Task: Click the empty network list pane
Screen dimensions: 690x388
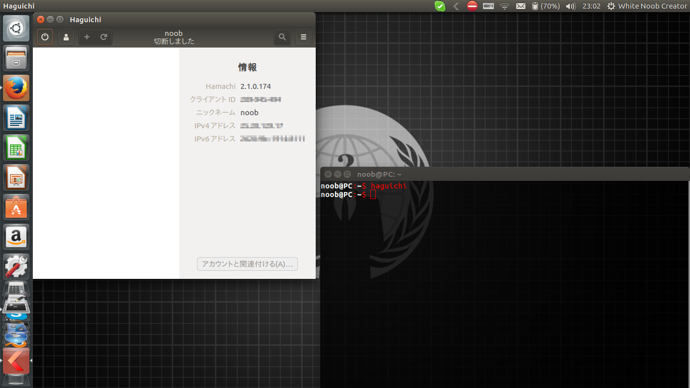Action: (106, 163)
